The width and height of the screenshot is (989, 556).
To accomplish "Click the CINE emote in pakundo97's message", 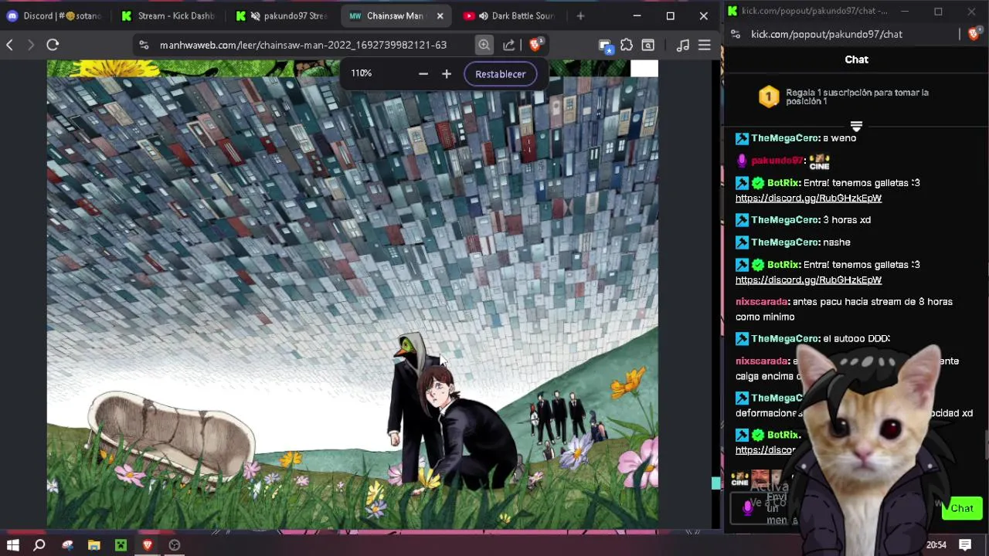I will click(819, 161).
